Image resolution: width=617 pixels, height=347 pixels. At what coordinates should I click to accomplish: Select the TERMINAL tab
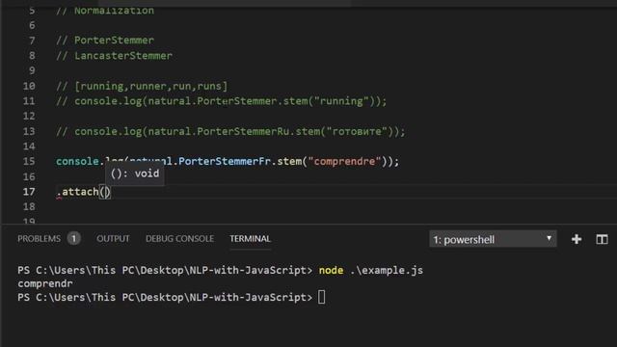251,239
